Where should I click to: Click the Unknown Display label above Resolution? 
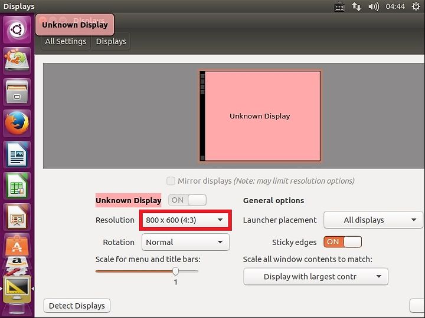tap(128, 200)
